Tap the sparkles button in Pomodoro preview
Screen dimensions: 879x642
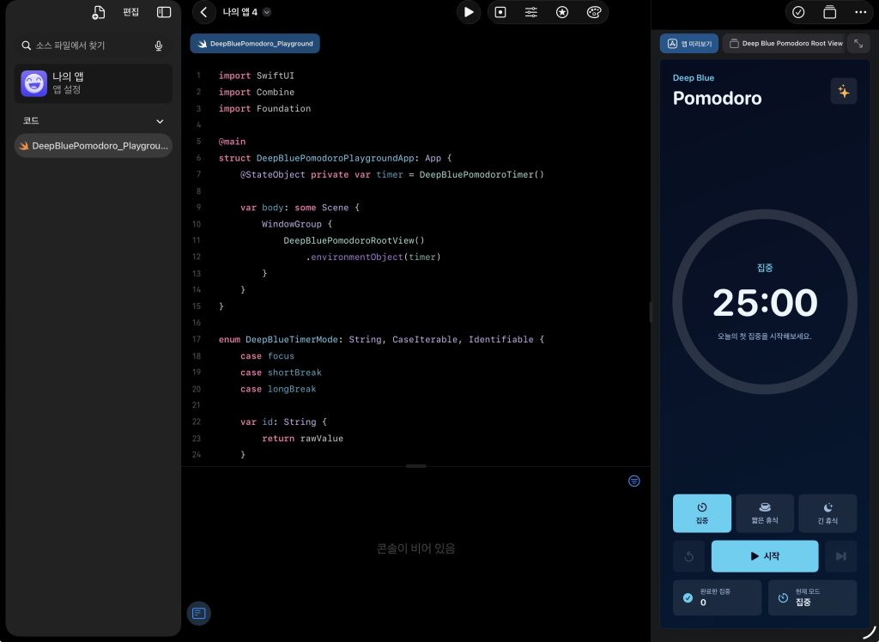pos(843,91)
